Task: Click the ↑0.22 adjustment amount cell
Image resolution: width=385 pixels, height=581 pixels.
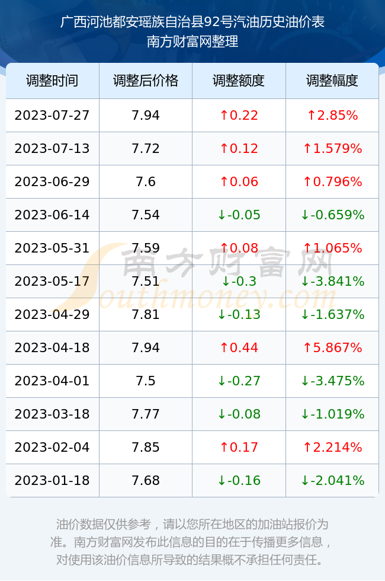Action: pyautogui.click(x=239, y=115)
